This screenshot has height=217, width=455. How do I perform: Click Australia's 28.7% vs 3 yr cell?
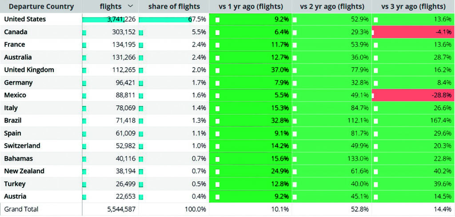coord(413,57)
